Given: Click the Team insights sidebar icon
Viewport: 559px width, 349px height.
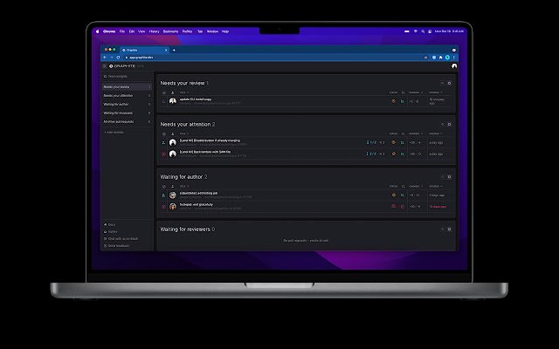Looking at the screenshot, I should click(x=105, y=76).
